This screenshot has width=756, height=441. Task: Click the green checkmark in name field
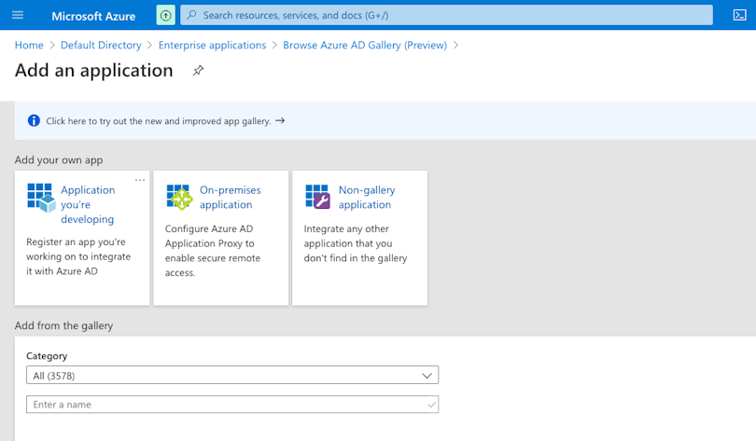pyautogui.click(x=431, y=405)
